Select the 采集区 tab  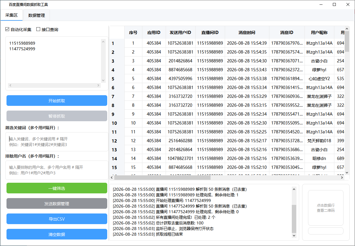12,15
